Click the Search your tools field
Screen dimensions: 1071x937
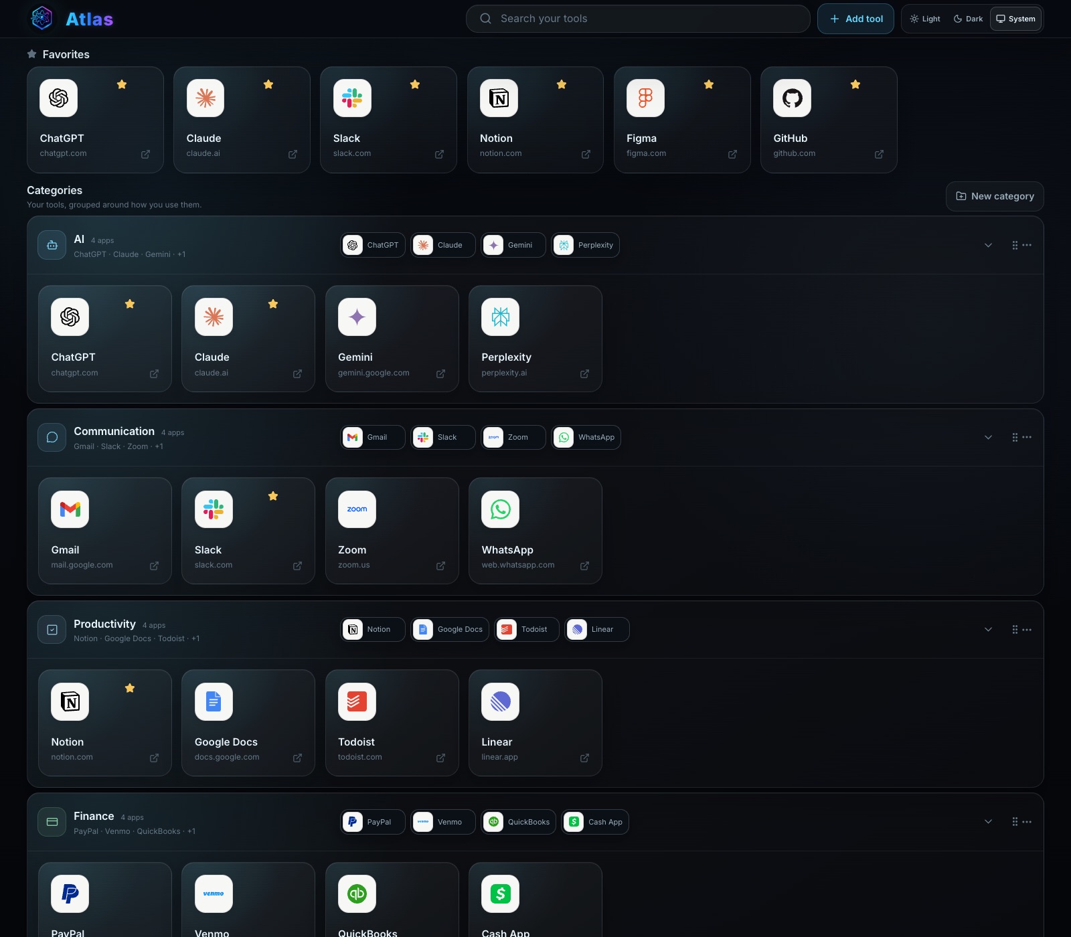pos(638,19)
